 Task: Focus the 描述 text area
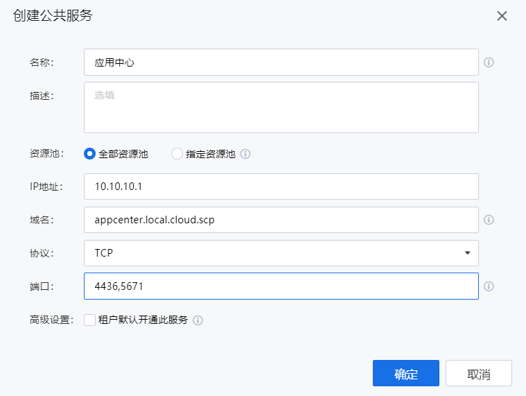pyautogui.click(x=281, y=107)
